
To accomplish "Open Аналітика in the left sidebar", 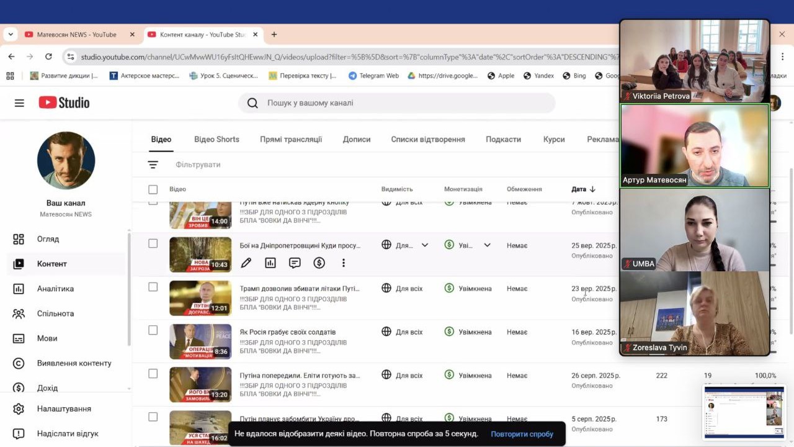I will pos(55,289).
